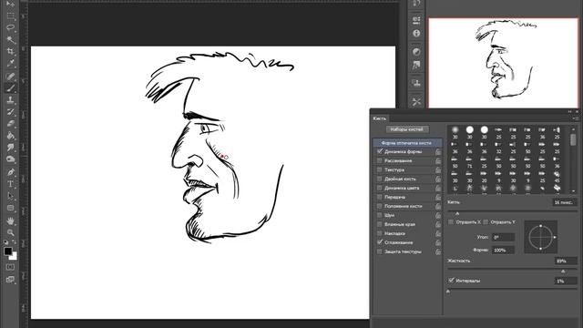Select the Rectangular Marquee tool
The image size is (583, 328).
point(10,16)
